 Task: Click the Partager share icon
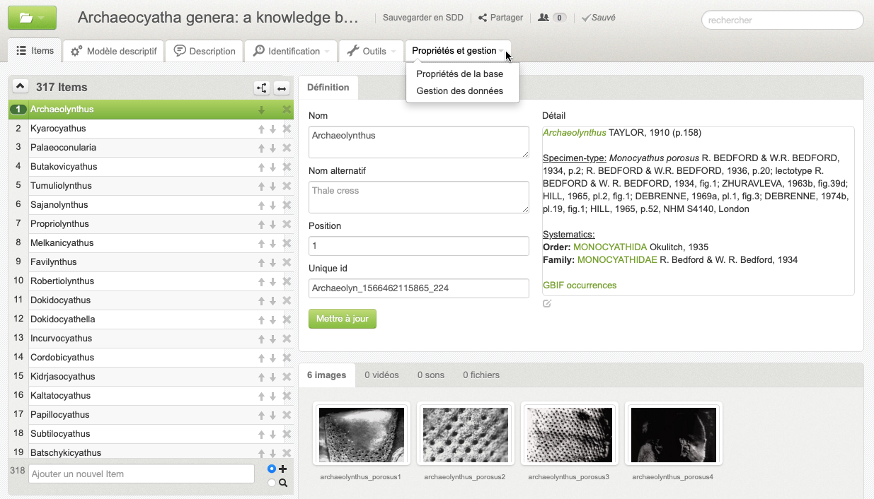tap(483, 18)
